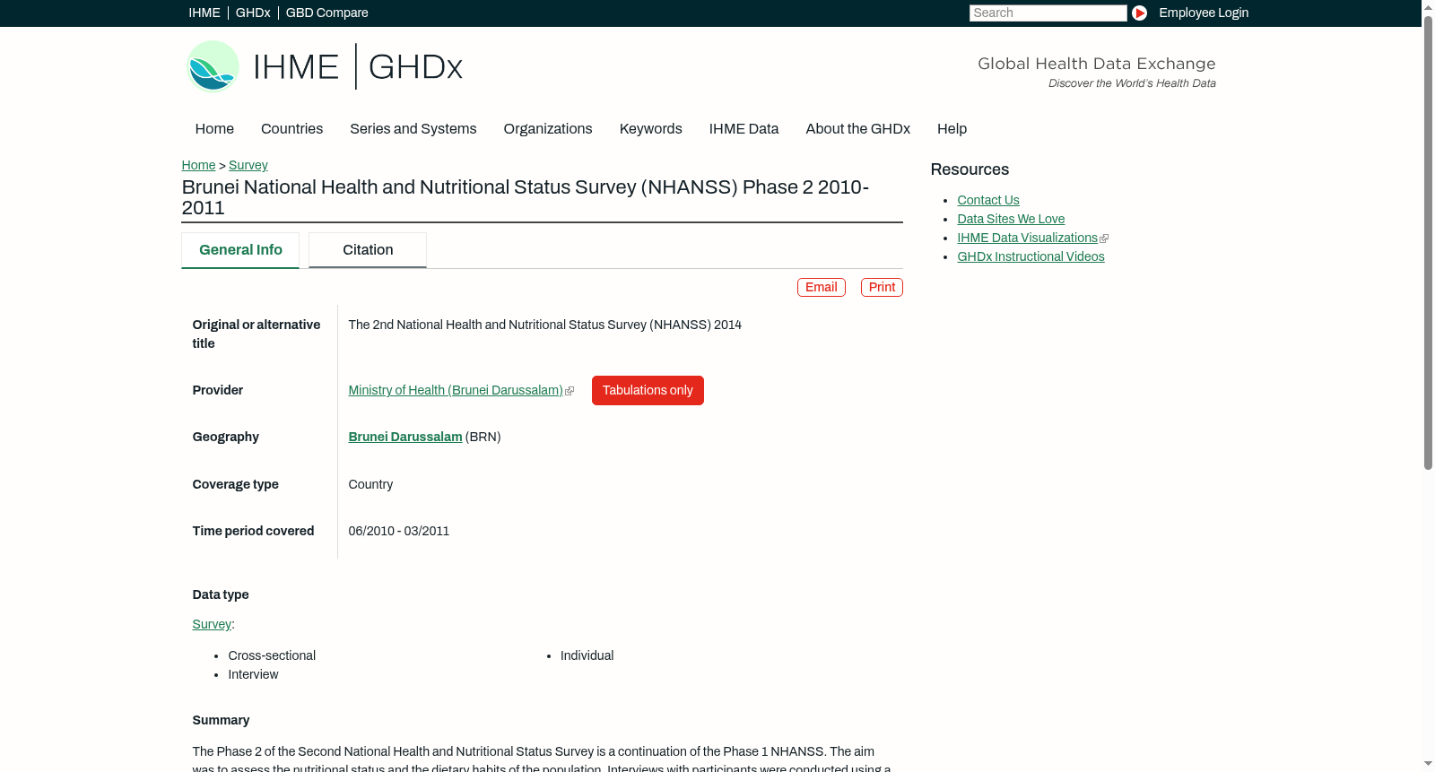The image size is (1435, 772).
Task: Open Contact Us resource link
Action: (x=988, y=200)
